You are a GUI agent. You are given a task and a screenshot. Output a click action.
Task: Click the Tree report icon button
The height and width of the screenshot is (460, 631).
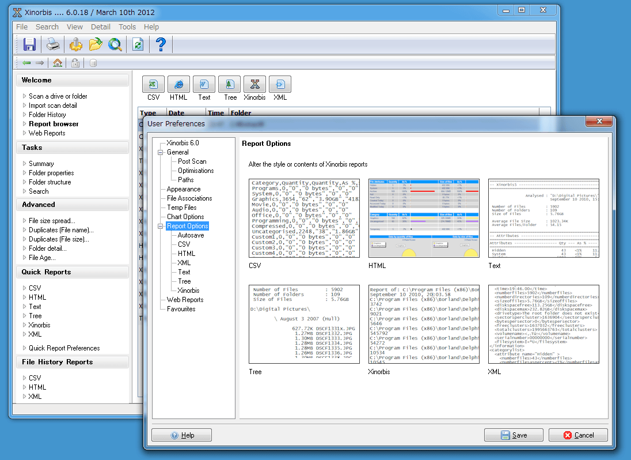point(229,84)
